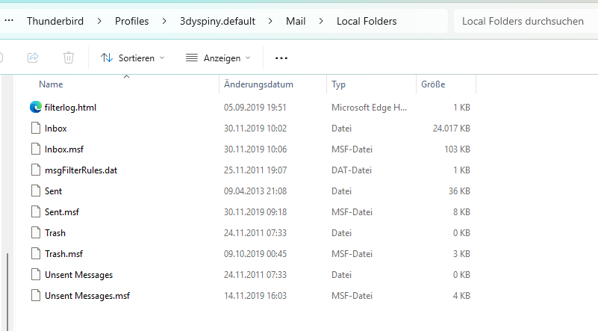This screenshot has width=598, height=331.
Task: Open the Sortieren dropdown menu
Action: pos(133,58)
